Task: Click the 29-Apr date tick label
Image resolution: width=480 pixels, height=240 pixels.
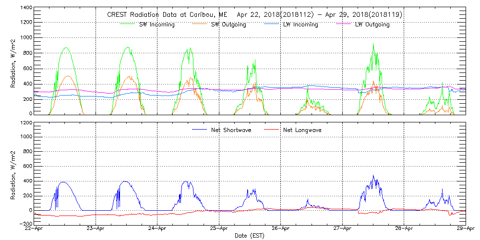Action: coord(465,229)
